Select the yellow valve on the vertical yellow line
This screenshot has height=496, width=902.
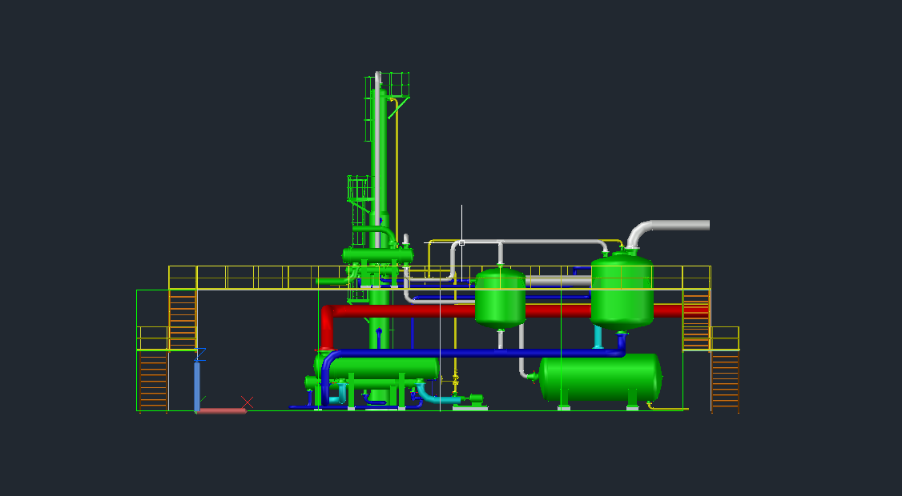[456, 381]
